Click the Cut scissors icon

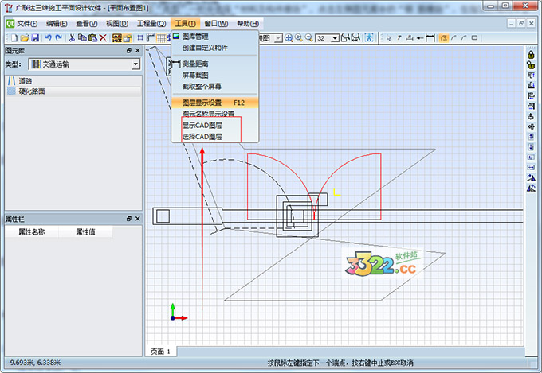click(x=73, y=37)
